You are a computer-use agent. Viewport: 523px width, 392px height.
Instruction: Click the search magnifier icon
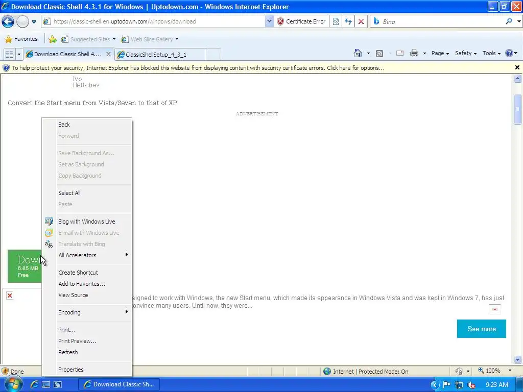(x=509, y=21)
